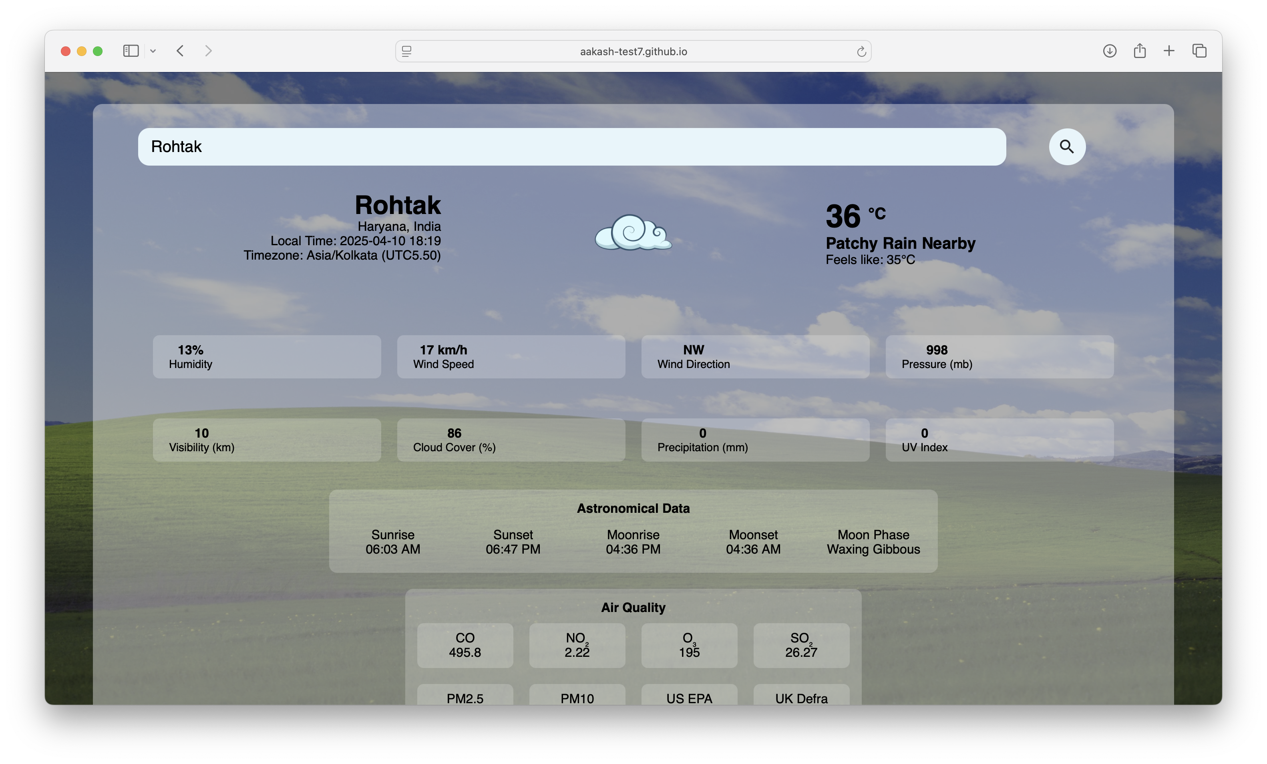The width and height of the screenshot is (1267, 764).
Task: Click the cloud weather condition icon
Action: click(x=633, y=233)
